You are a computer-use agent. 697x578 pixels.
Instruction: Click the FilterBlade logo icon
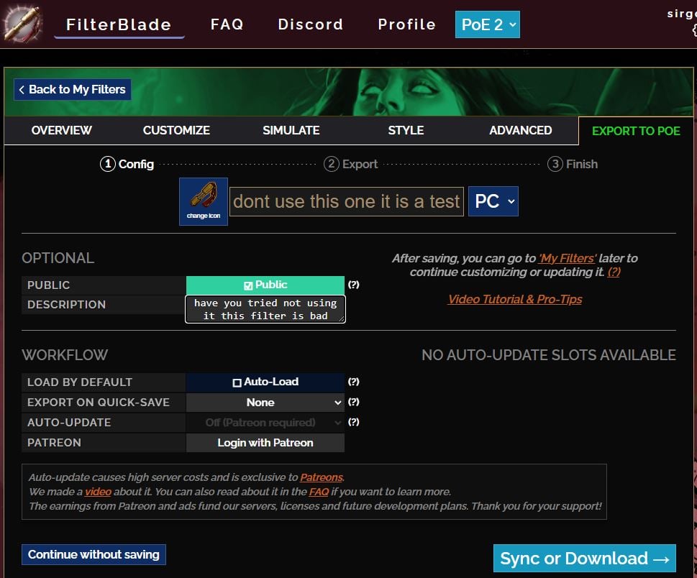pos(22,23)
